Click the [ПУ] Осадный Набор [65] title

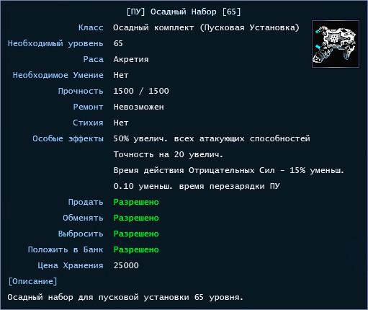[184, 12]
